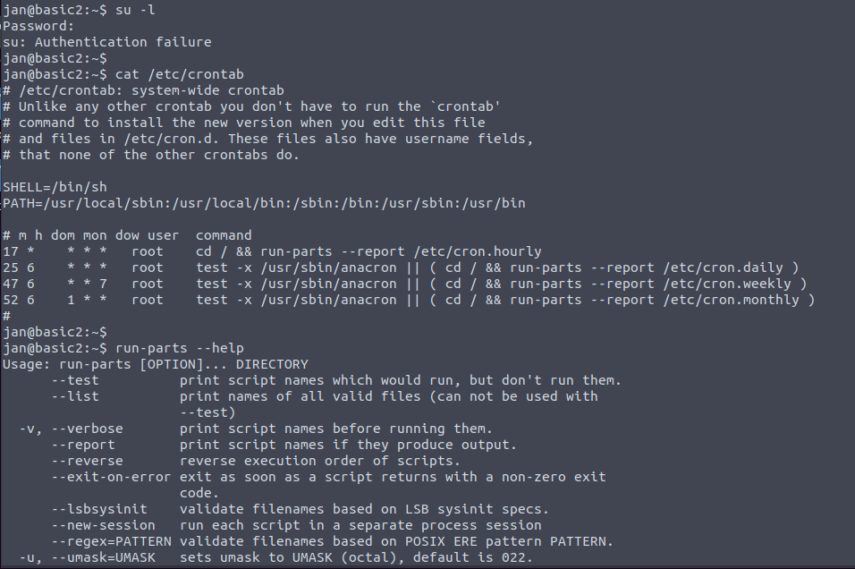The image size is (855, 569).
Task: Click the '--lsbsysinit' option text
Action: [x=99, y=509]
